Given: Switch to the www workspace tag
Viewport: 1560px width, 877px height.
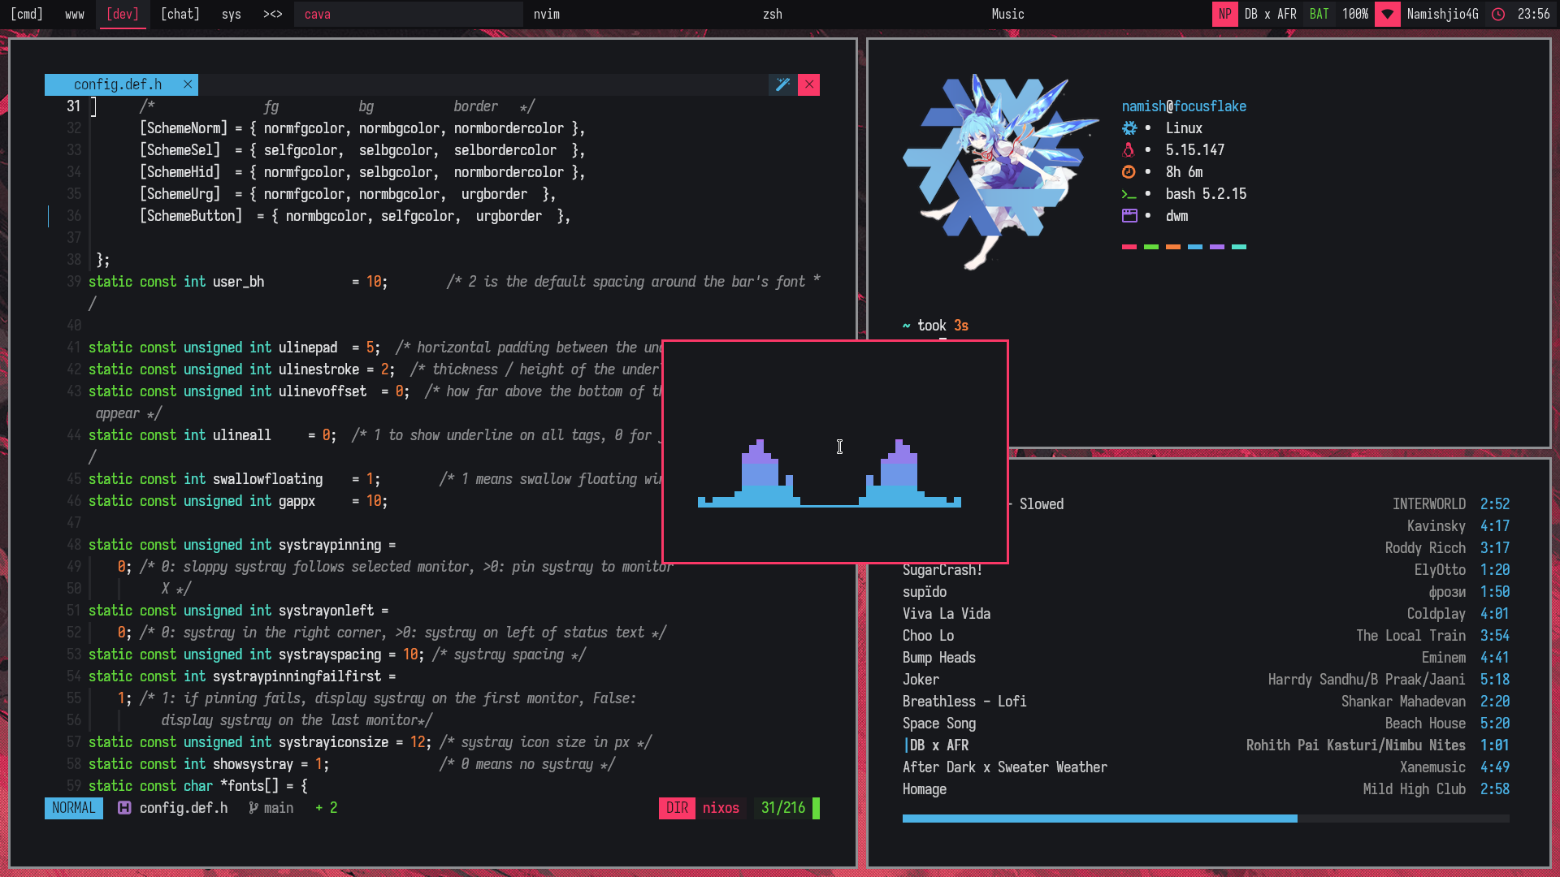Looking at the screenshot, I should click(75, 14).
